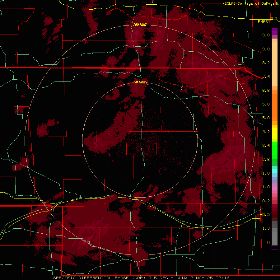Click the [PHAS] scale unit label
The image size is (280, 280).
click(x=263, y=21)
